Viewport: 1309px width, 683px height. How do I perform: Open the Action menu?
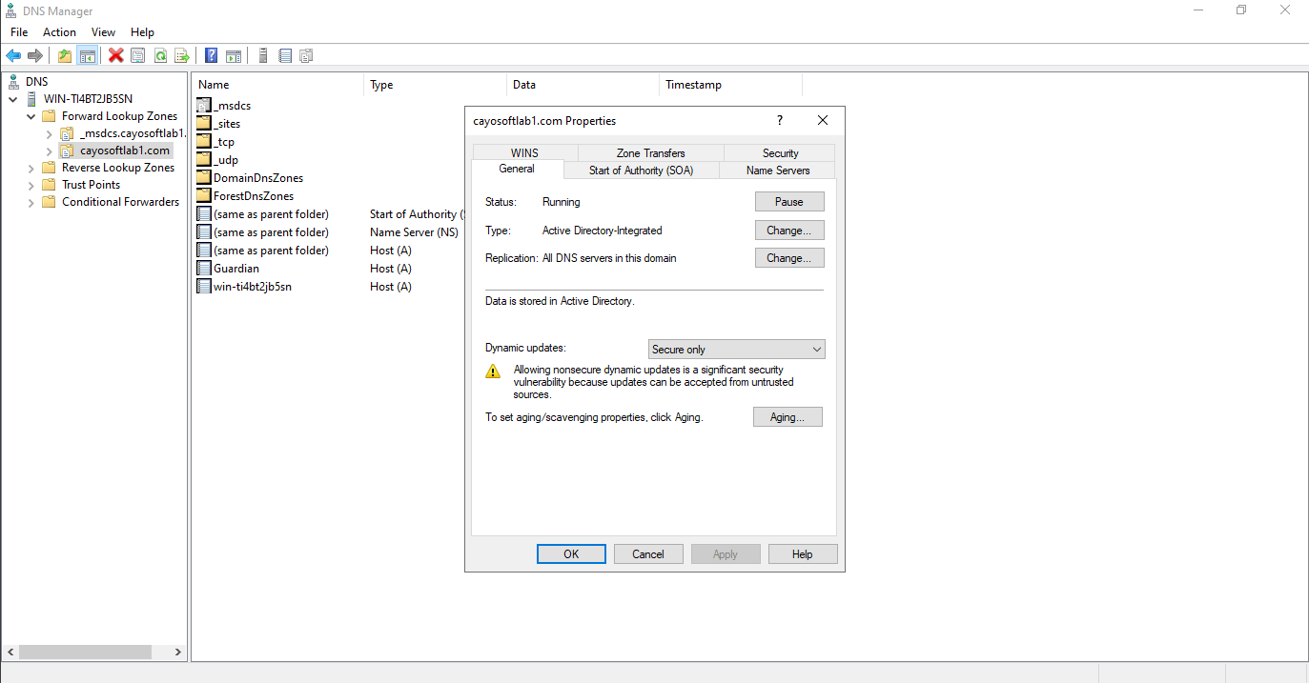click(59, 32)
